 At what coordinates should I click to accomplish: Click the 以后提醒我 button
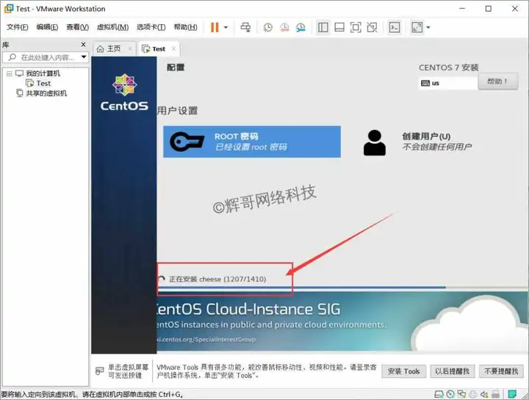click(452, 371)
